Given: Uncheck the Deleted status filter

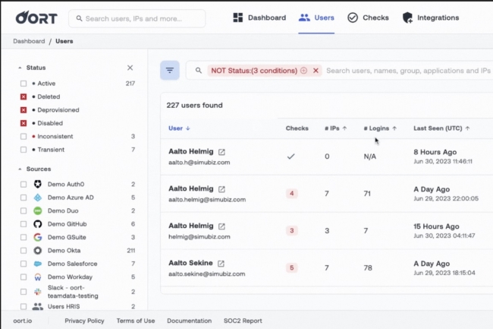Looking at the screenshot, I should coord(24,96).
